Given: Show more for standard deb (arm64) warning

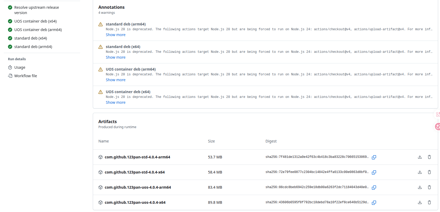Looking at the screenshot, I should 116,35.
